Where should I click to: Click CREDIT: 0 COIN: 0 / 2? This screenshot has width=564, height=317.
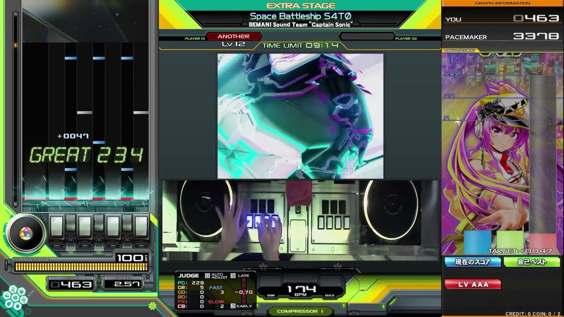pos(533,313)
